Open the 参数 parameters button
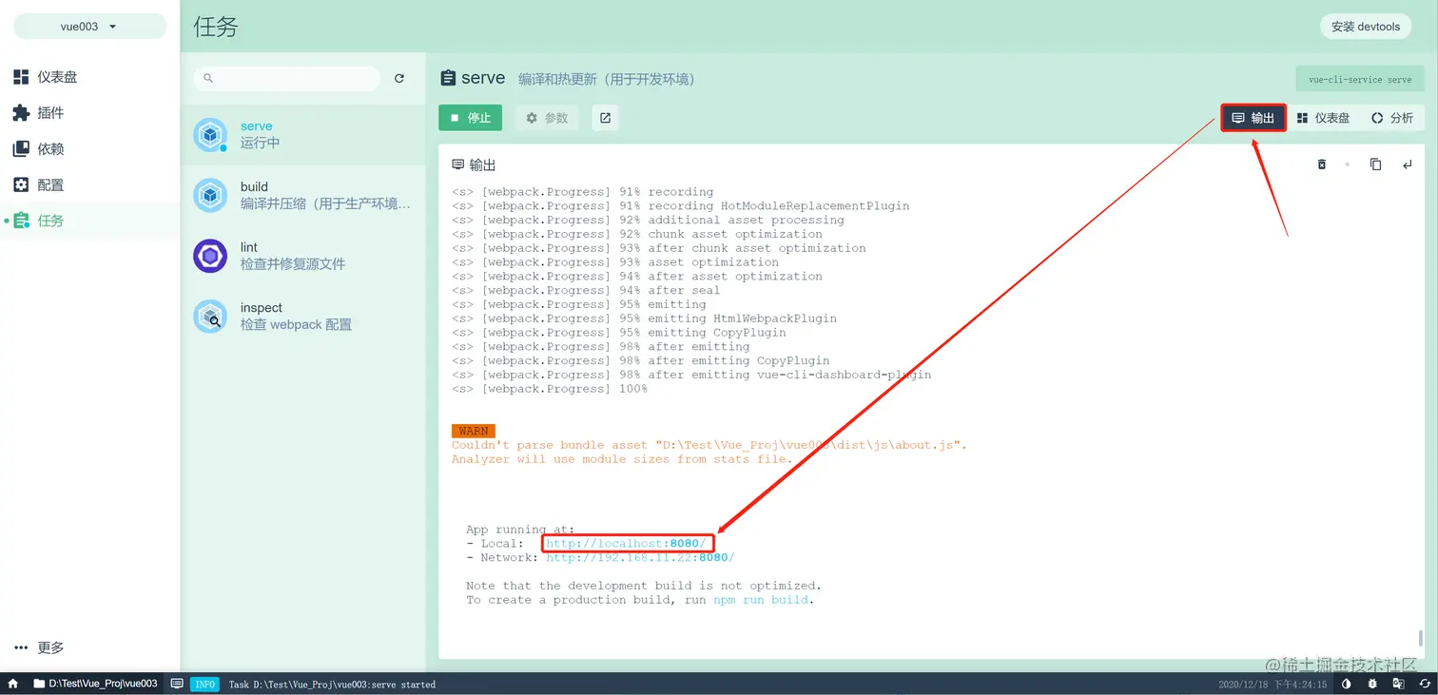The height and width of the screenshot is (695, 1438). (547, 118)
